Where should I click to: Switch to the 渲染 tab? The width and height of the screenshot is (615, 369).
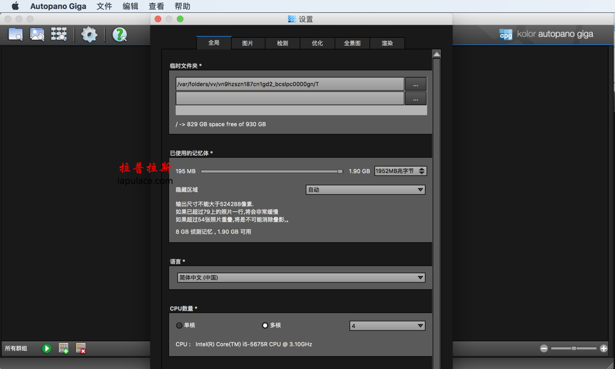tap(387, 43)
